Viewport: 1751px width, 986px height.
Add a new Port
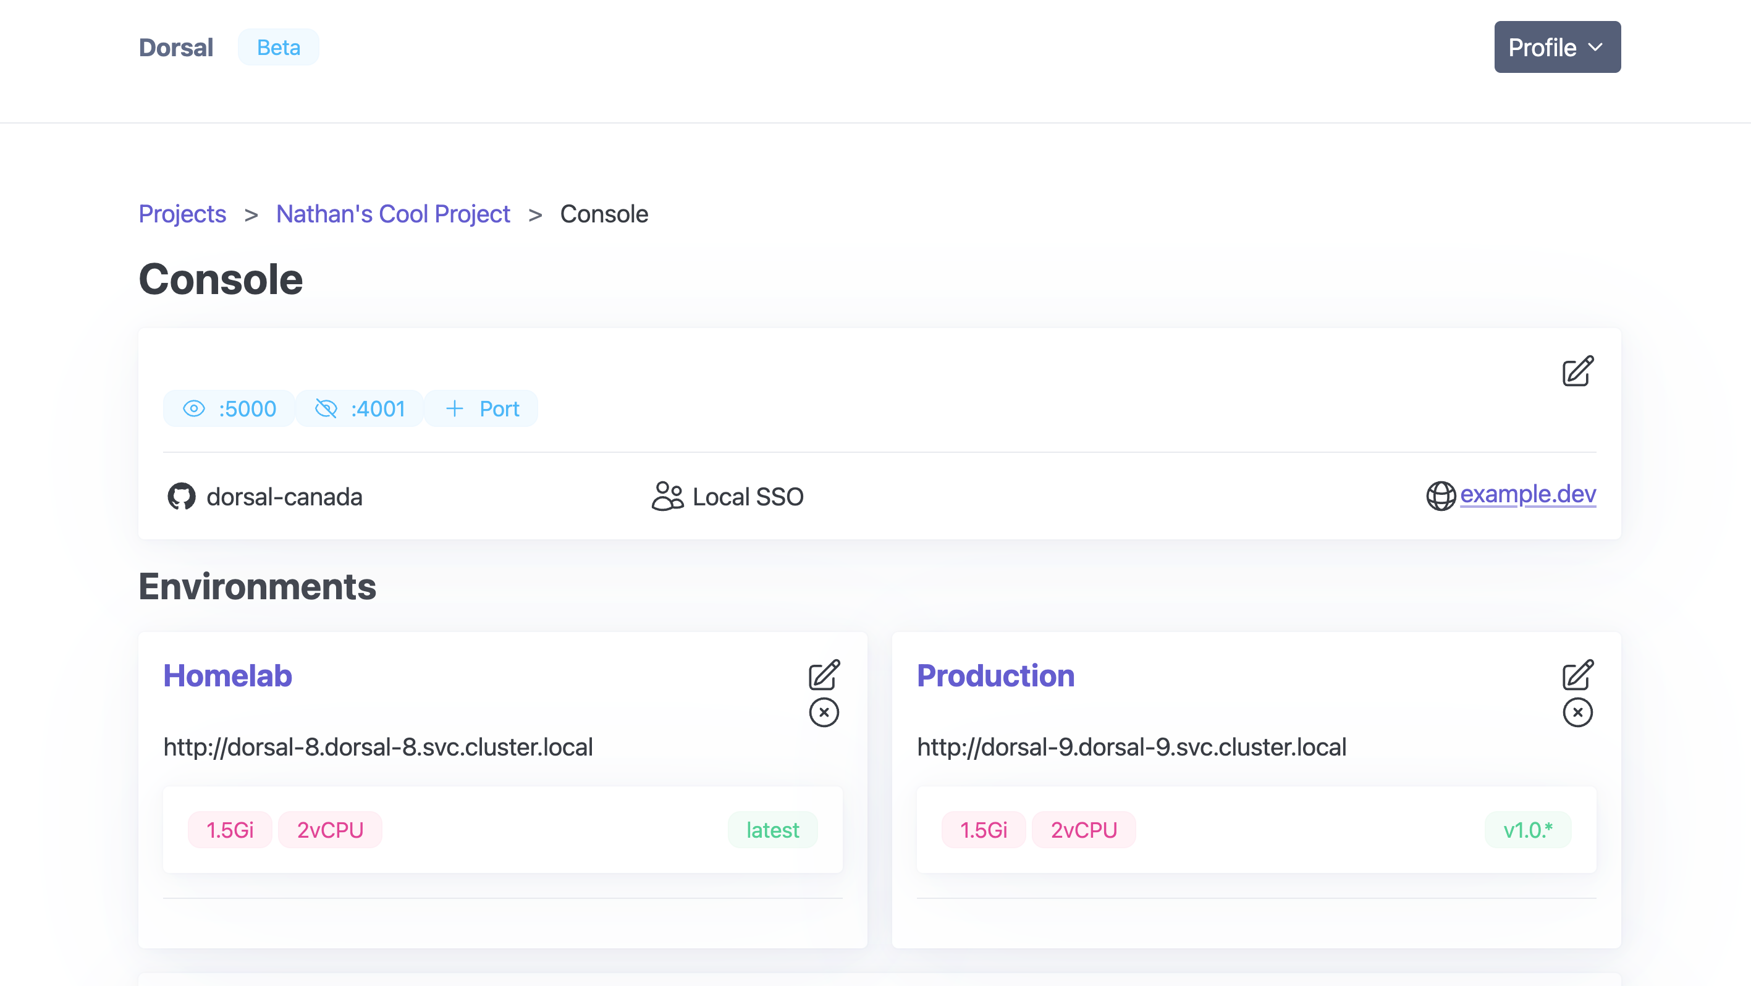tap(482, 408)
